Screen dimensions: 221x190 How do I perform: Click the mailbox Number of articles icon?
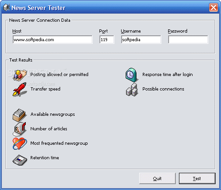tap(19, 129)
